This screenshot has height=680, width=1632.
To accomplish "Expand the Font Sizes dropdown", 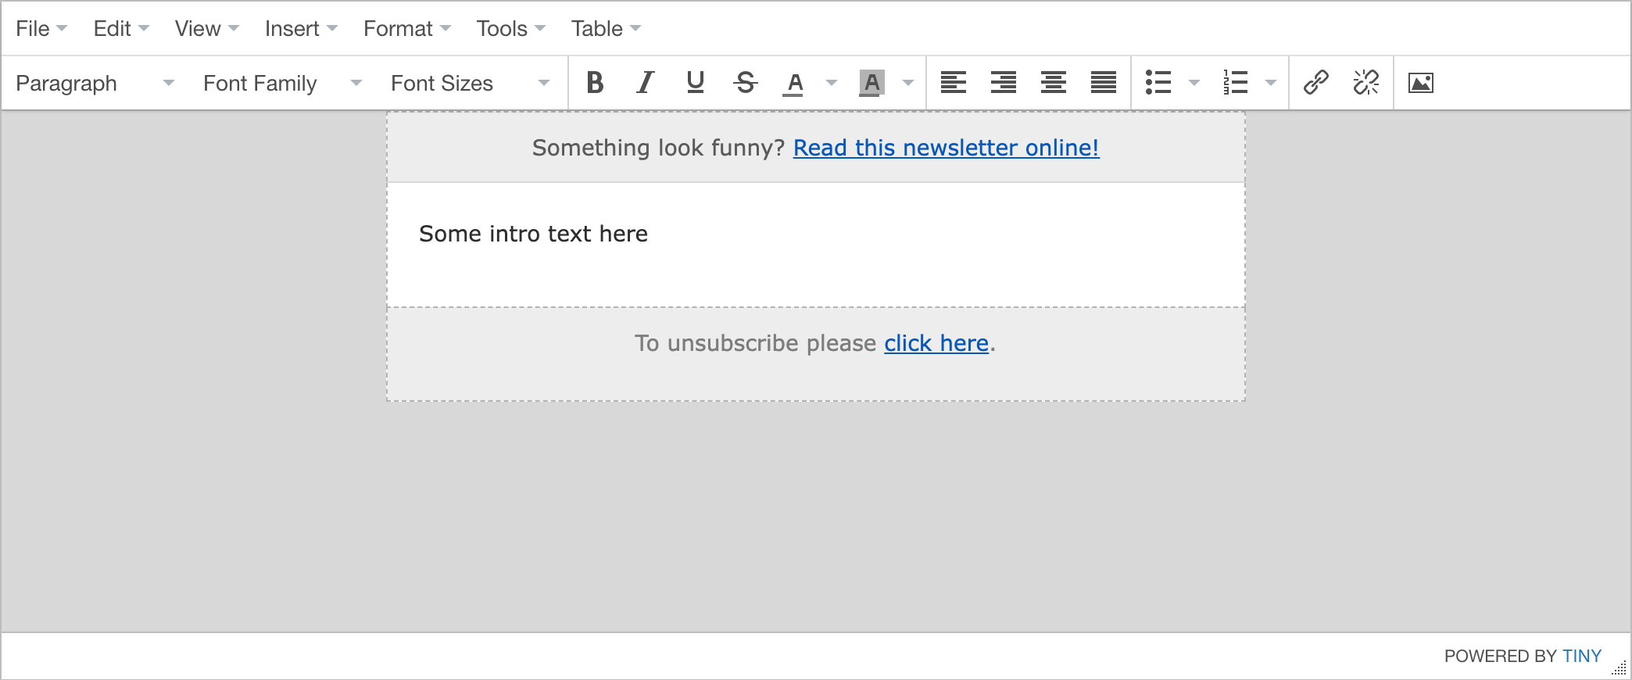I will click(470, 83).
